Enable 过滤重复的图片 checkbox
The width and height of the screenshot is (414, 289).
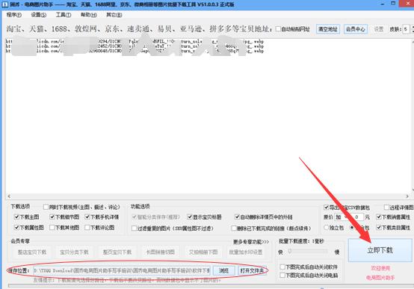coord(134,228)
